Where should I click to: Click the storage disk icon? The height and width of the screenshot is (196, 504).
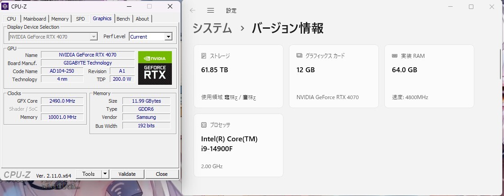[204, 56]
